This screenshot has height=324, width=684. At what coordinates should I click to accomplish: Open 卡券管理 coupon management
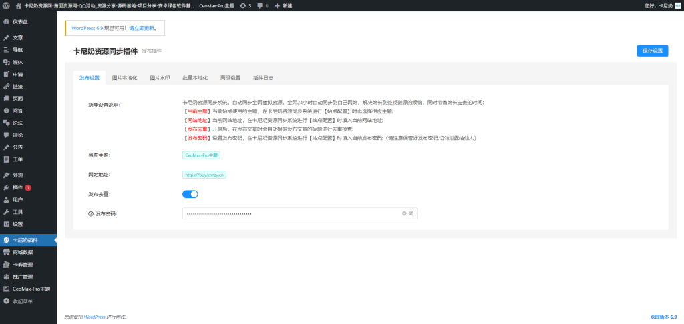(x=28, y=265)
